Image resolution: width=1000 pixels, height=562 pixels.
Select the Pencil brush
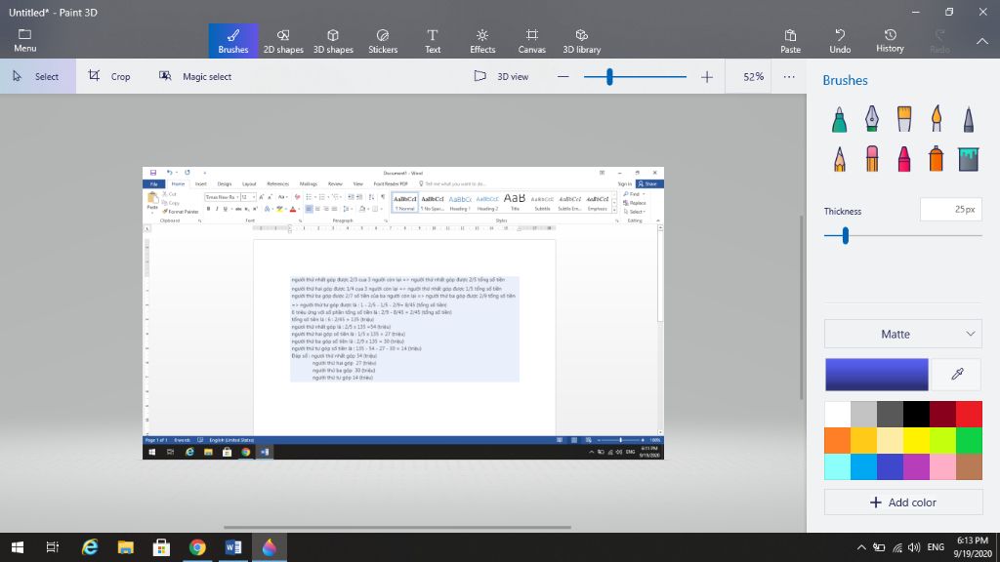coord(839,159)
